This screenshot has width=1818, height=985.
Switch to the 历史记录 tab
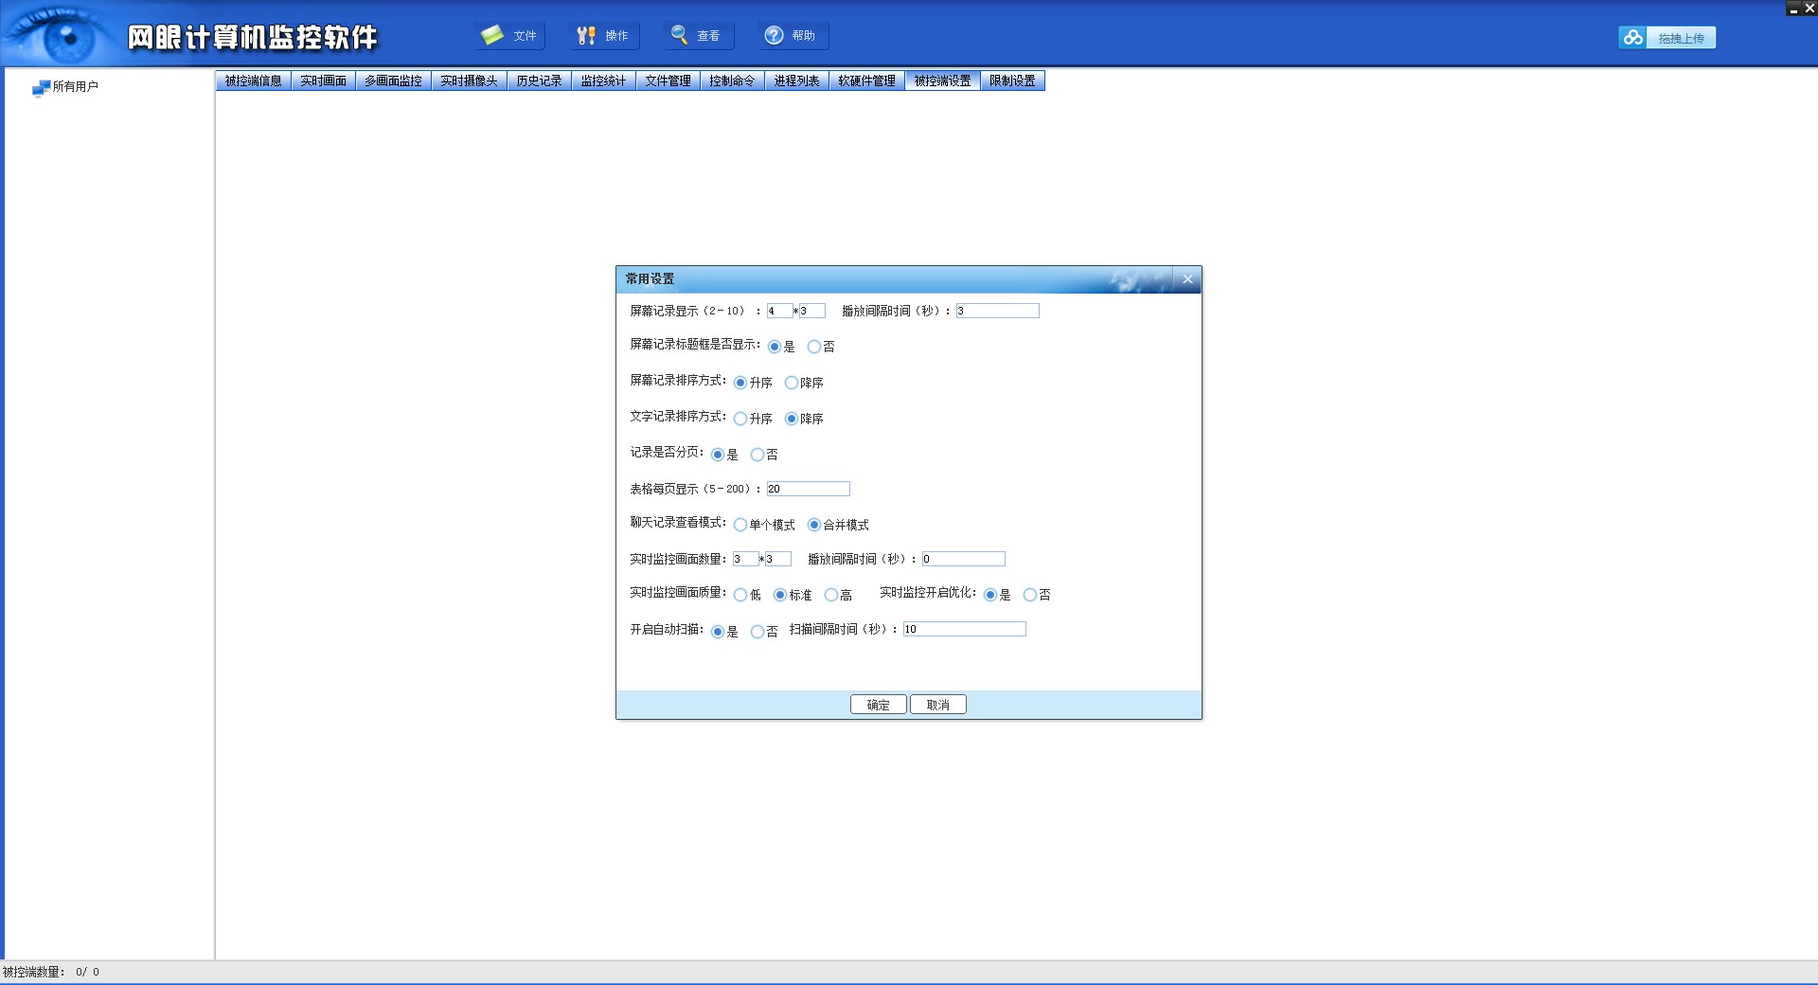pyautogui.click(x=539, y=81)
